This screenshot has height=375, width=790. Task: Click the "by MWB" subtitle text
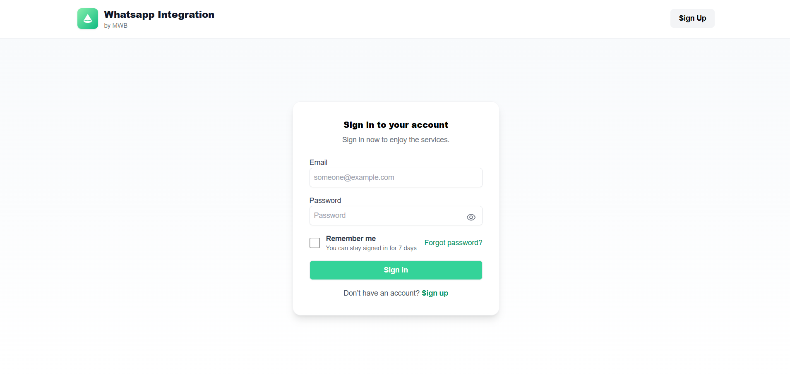click(115, 26)
